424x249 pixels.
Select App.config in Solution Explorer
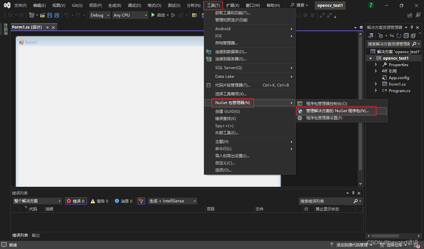pos(399,78)
